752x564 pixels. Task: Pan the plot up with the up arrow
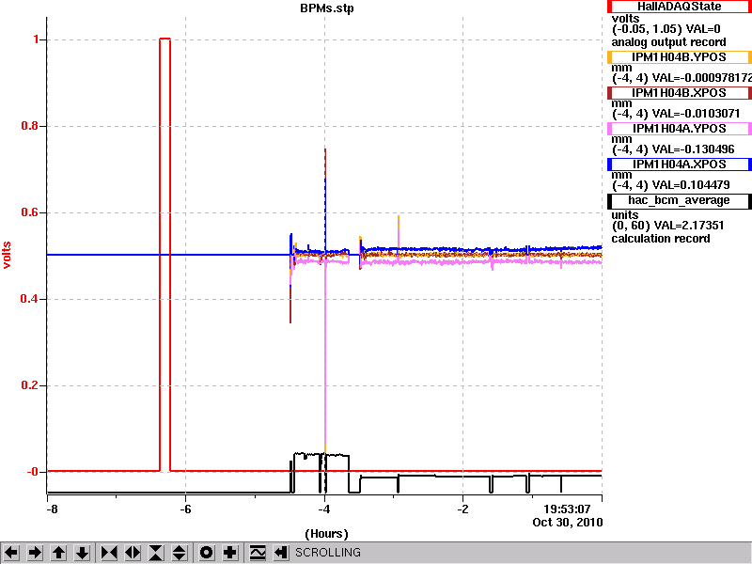pyautogui.click(x=58, y=553)
